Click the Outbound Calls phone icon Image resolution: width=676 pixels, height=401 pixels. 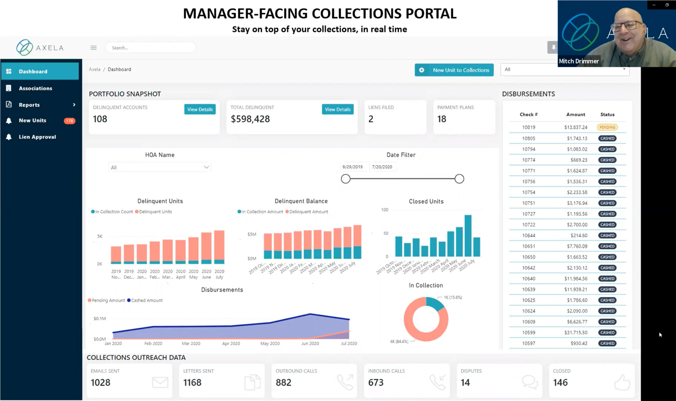coord(345,382)
